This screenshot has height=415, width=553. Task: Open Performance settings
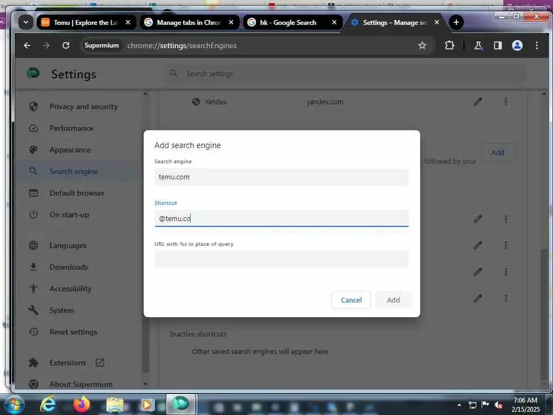(71, 128)
